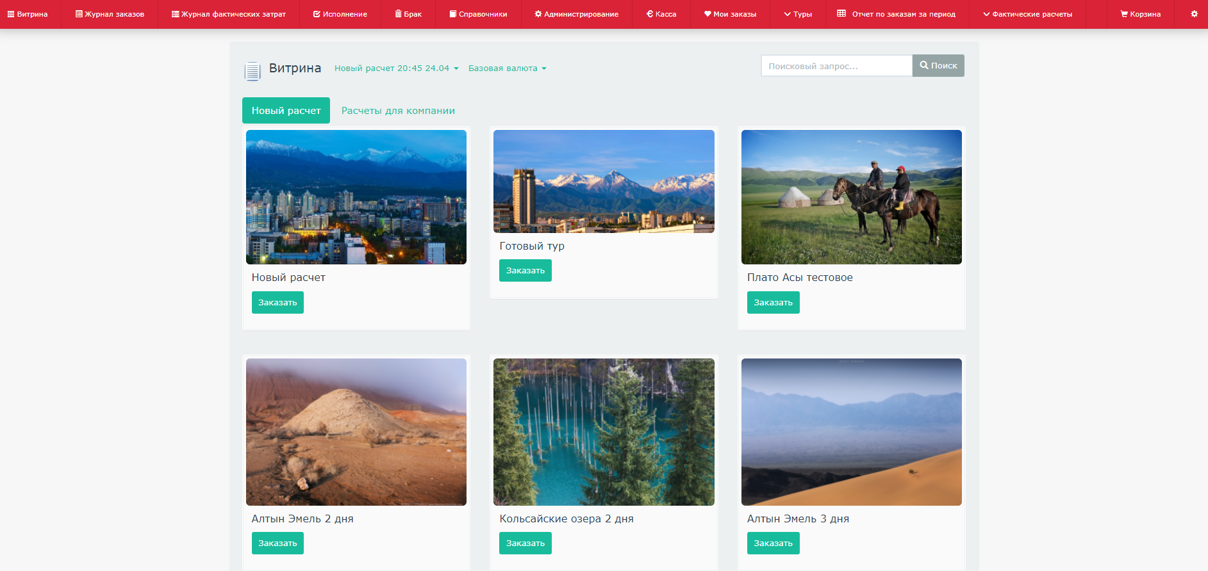Screen dimensions: 1208x571
Task: Click the grid icon beside Витрина in navbar
Action: coord(11,14)
